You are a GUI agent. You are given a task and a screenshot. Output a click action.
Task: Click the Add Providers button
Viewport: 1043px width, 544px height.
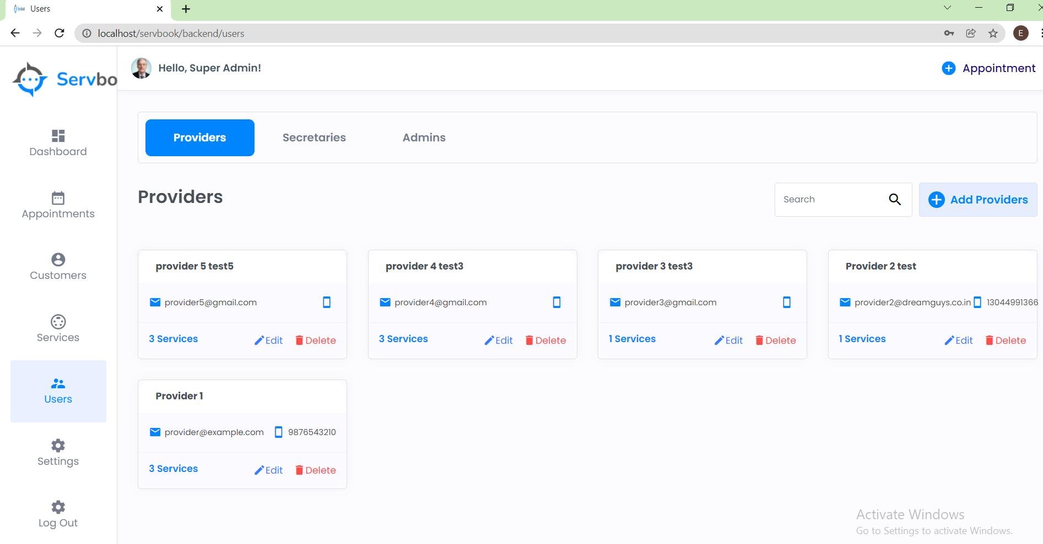tap(978, 200)
